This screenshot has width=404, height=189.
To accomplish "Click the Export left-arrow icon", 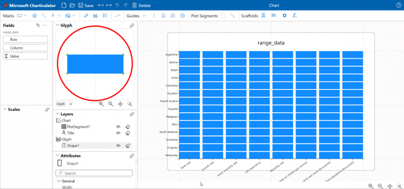I will click(x=100, y=6).
